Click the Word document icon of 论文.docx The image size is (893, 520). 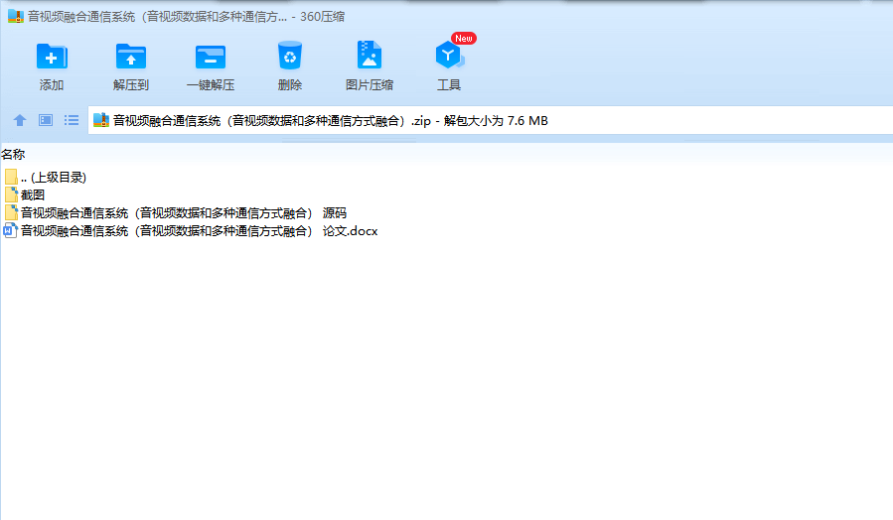pyautogui.click(x=10, y=231)
